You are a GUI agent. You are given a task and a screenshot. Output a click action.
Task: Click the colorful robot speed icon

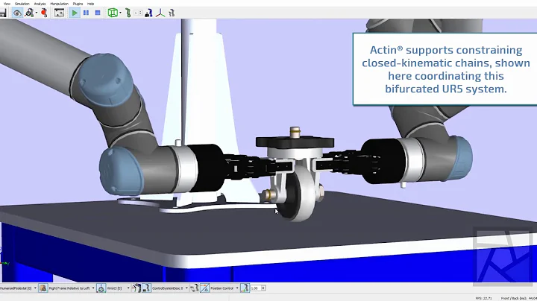pos(245,288)
